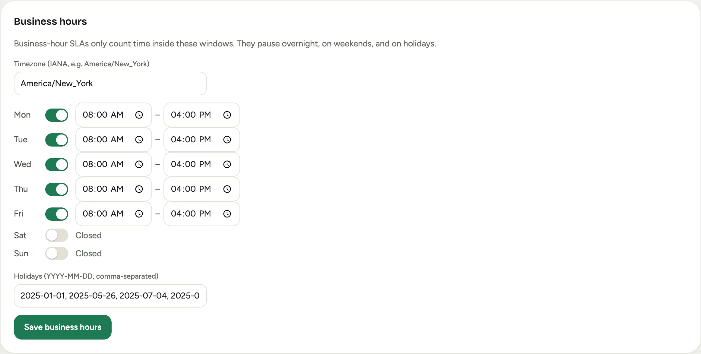
Task: Click the Thursday end time clock icon
Action: pyautogui.click(x=227, y=189)
